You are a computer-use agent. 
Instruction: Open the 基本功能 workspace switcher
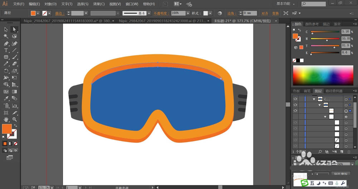[285, 4]
